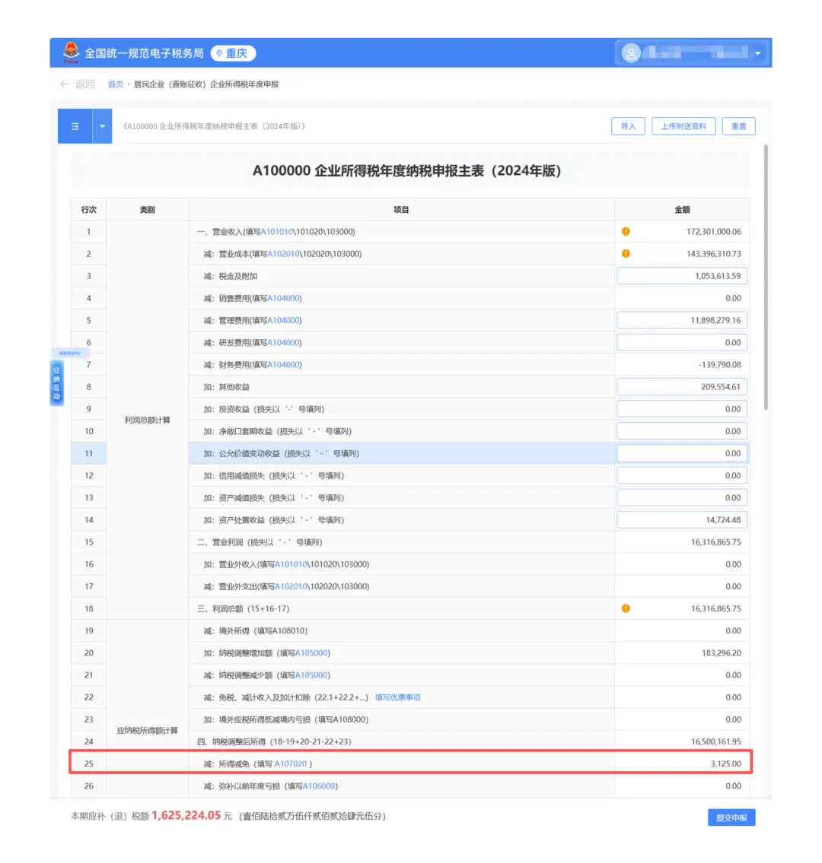Edit 资产处置收益 amount field 14,724.48

(682, 519)
